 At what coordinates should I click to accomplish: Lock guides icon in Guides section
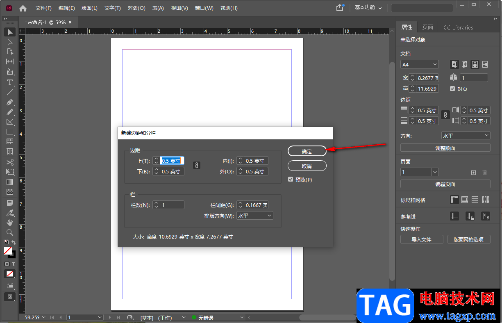coord(470,216)
